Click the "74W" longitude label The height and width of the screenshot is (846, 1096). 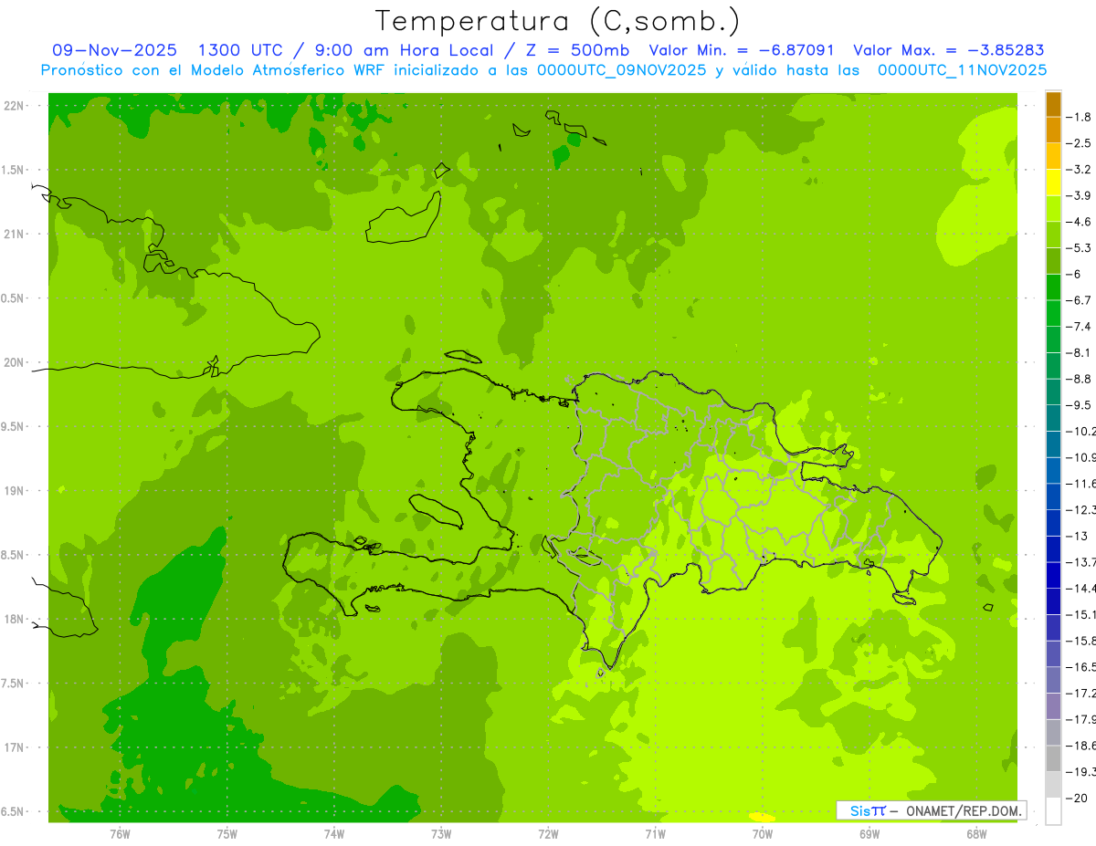[x=334, y=833]
